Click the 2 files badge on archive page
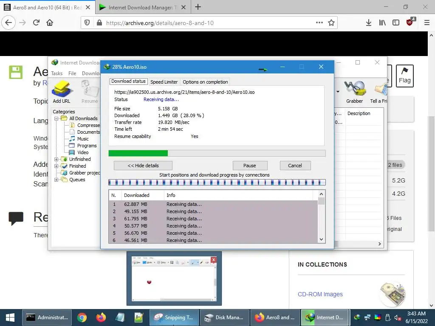 tap(395, 165)
